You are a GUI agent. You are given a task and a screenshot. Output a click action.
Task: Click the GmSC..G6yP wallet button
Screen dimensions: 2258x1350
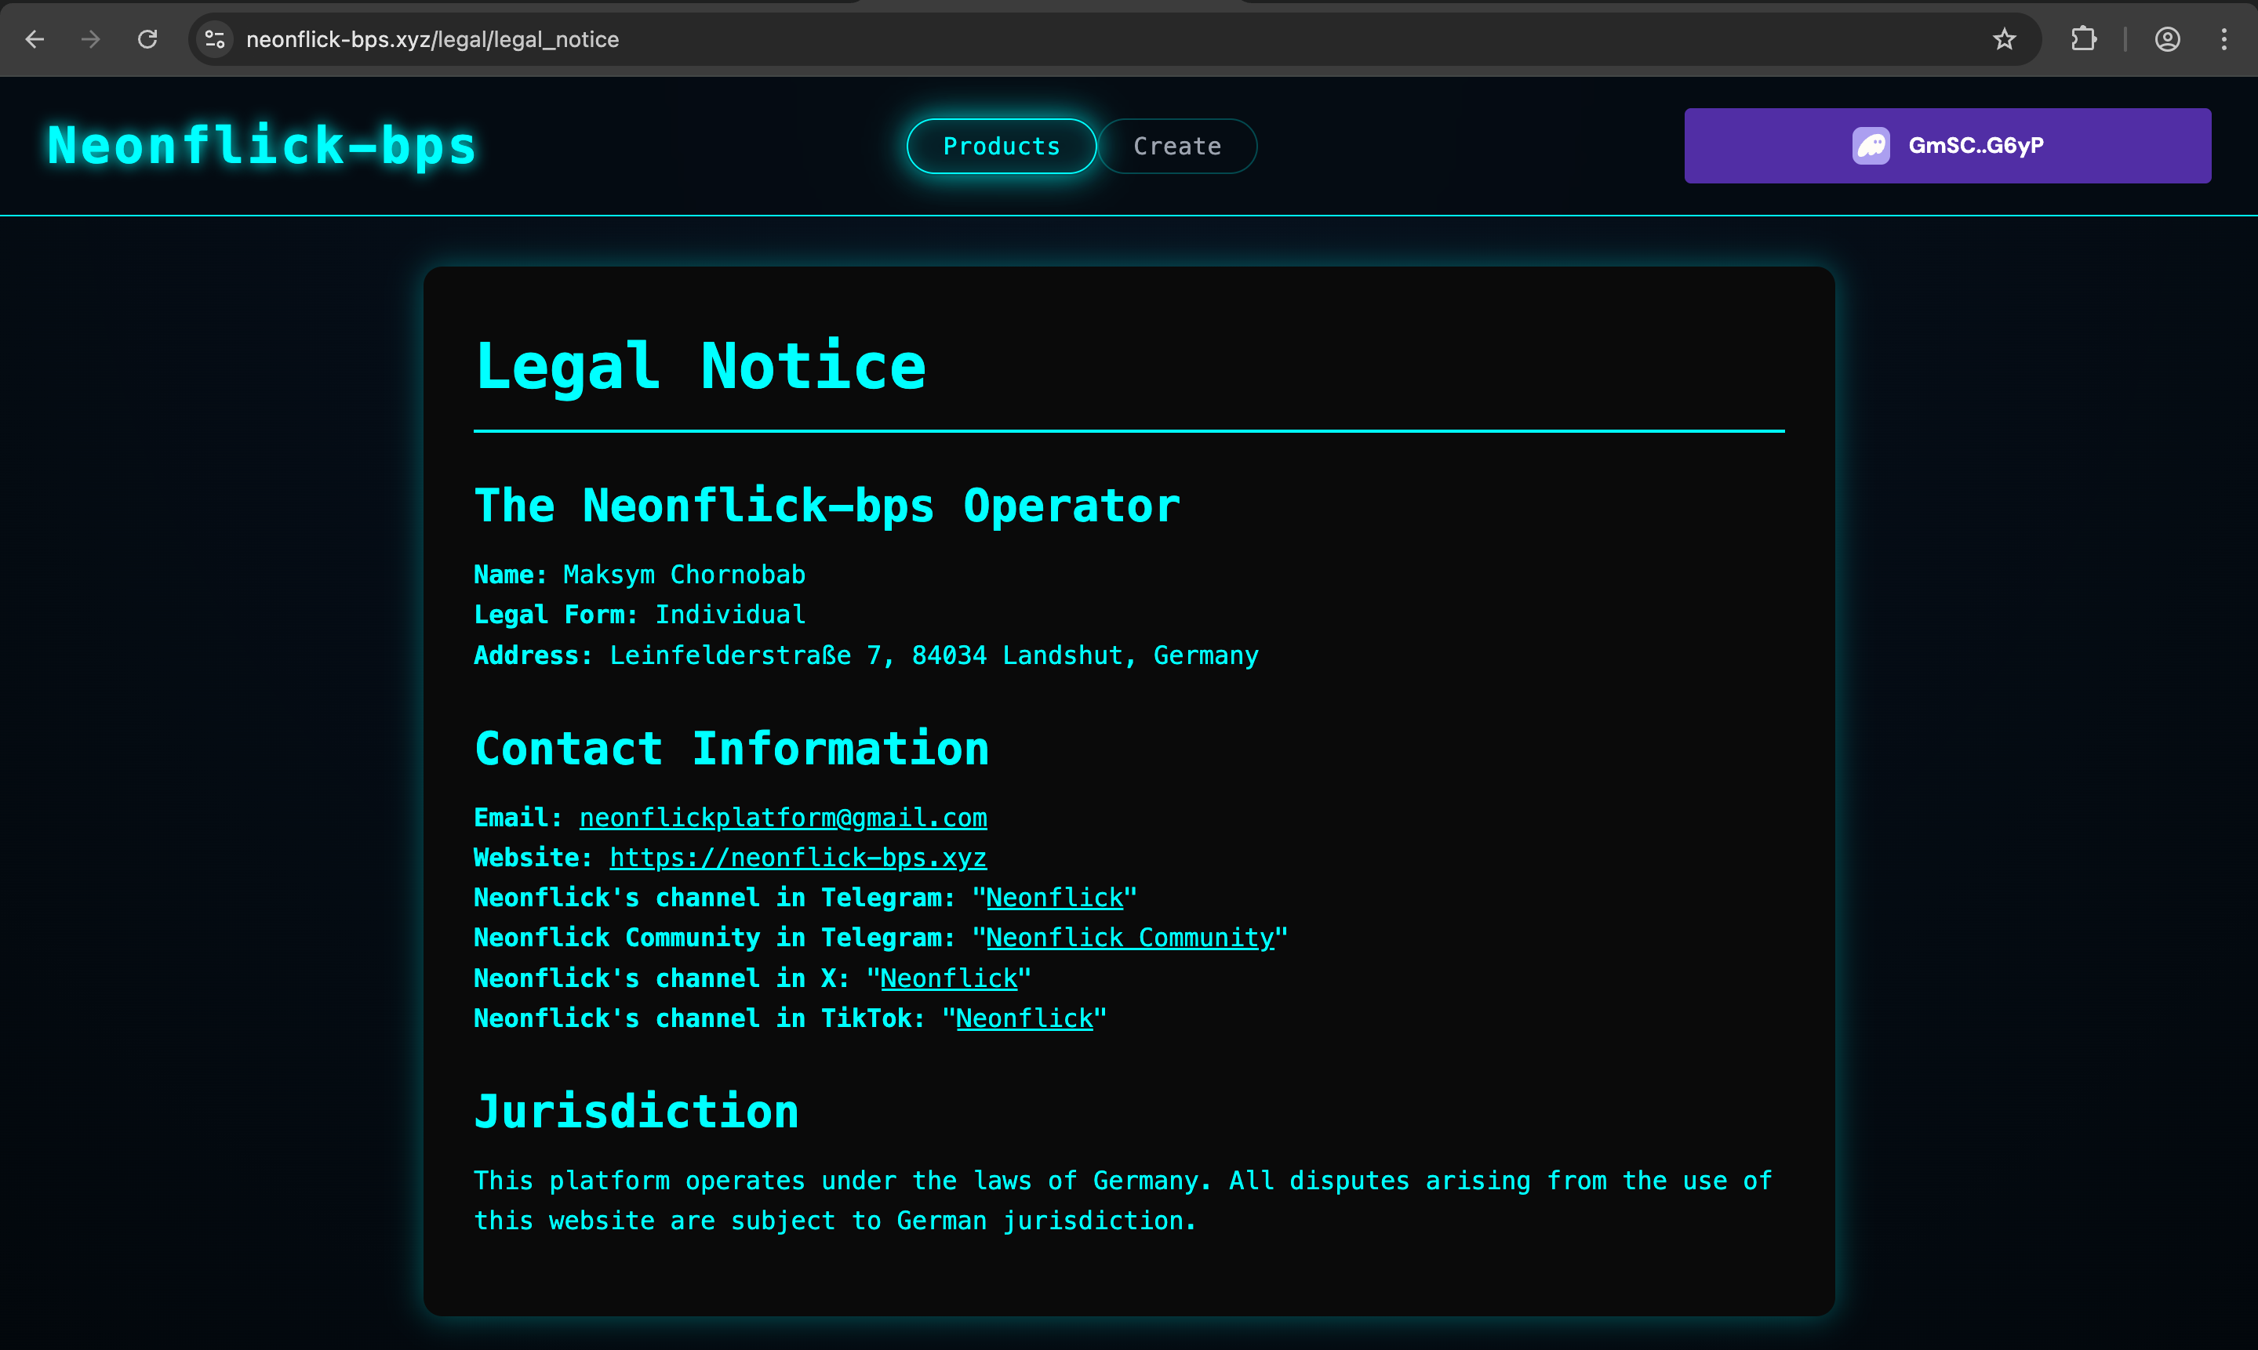(1947, 144)
